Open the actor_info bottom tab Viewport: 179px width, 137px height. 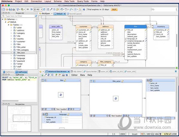tap(130, 71)
